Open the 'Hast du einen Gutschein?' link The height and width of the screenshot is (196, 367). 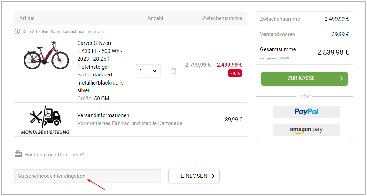54,155
